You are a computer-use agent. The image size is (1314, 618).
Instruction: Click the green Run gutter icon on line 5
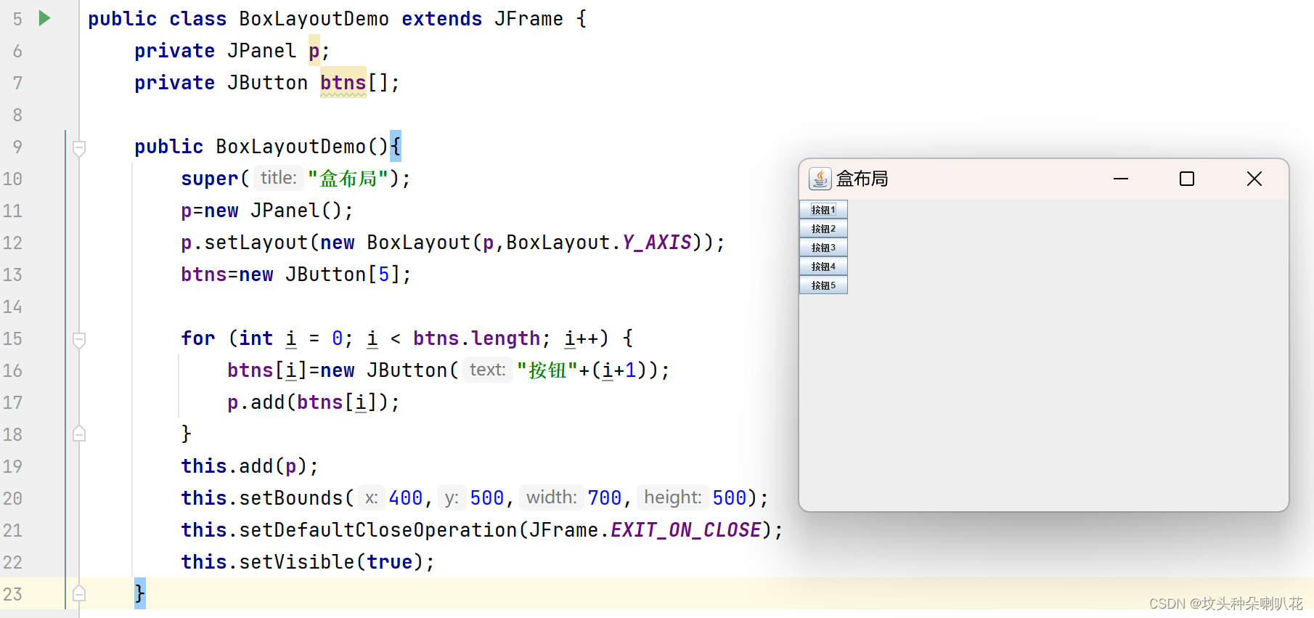coord(44,18)
